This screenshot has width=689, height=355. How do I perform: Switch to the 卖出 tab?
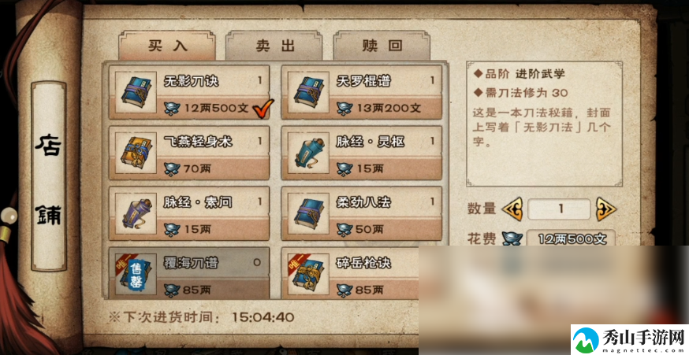(x=274, y=46)
